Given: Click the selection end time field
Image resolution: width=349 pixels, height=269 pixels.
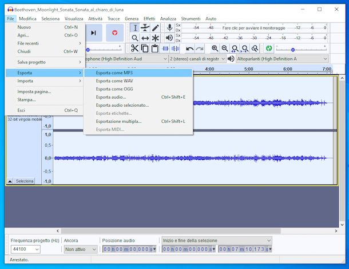Looking at the screenshot, I should [245, 249].
